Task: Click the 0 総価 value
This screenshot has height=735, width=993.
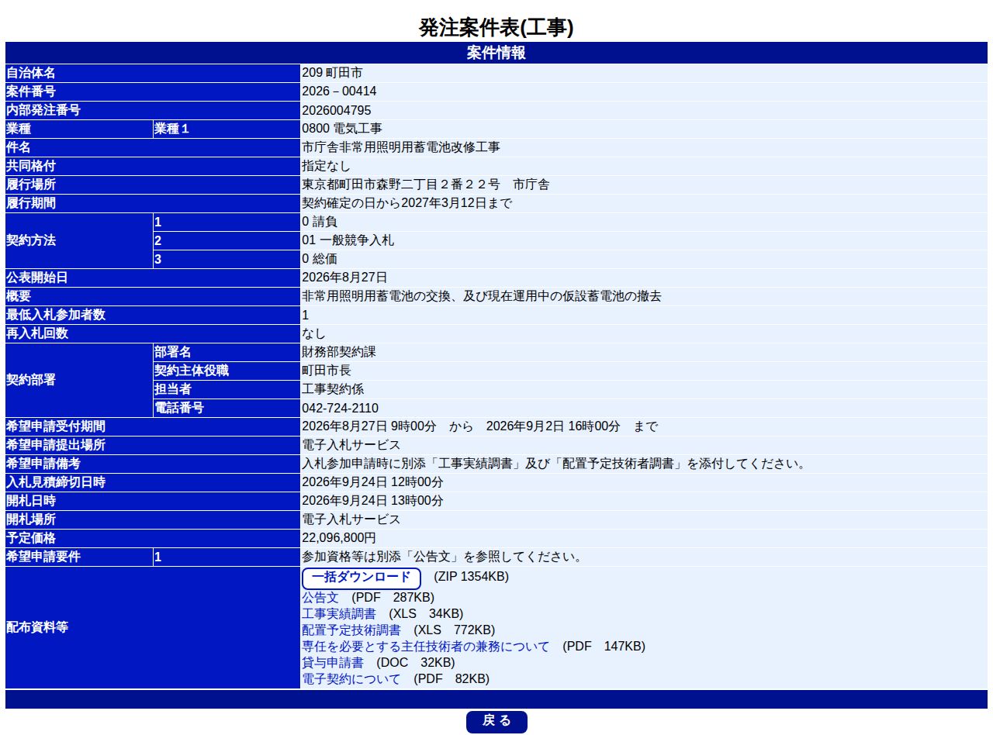Action: point(320,259)
